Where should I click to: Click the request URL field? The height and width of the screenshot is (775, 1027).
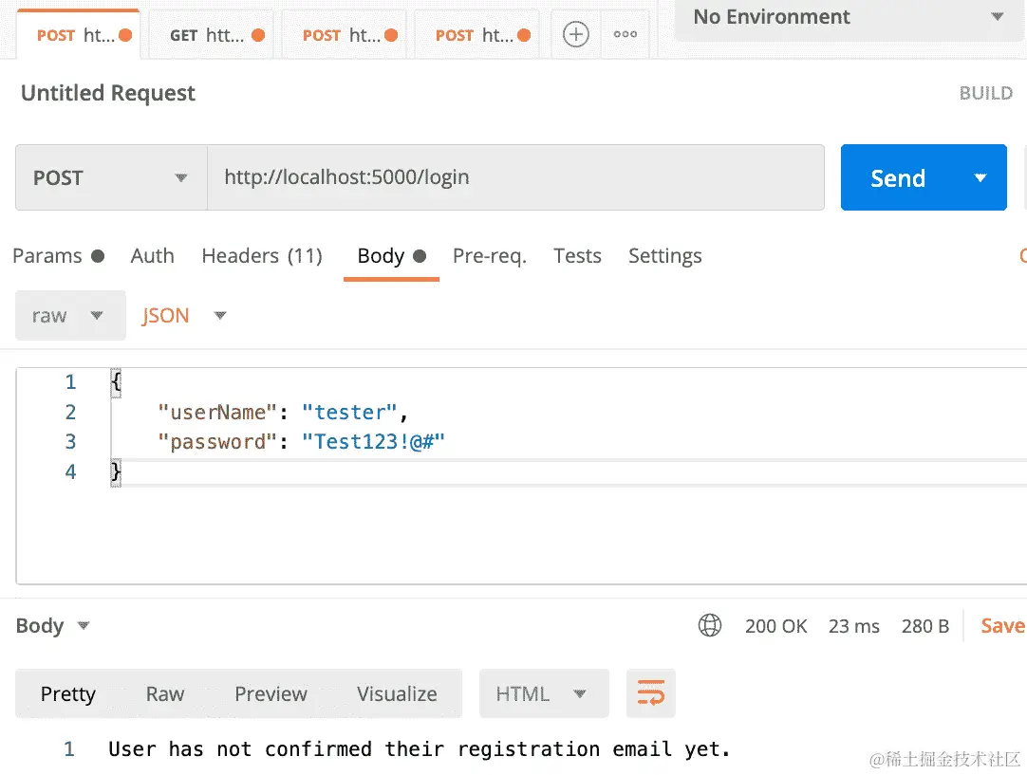(515, 177)
